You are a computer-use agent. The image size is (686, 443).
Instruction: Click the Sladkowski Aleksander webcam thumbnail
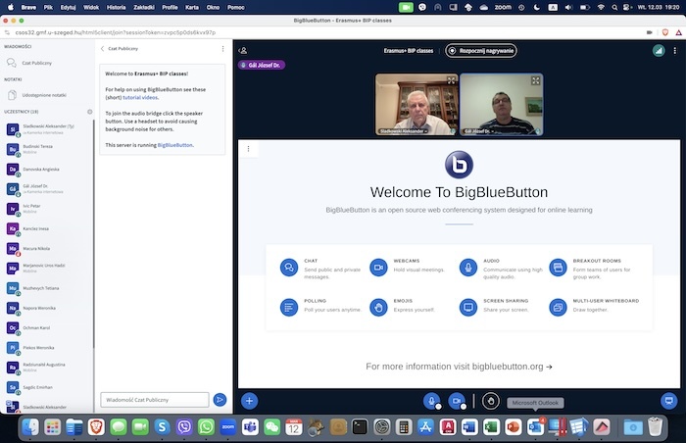pos(416,104)
